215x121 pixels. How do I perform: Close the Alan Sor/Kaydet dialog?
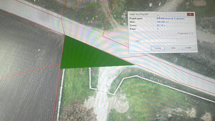point(190,14)
